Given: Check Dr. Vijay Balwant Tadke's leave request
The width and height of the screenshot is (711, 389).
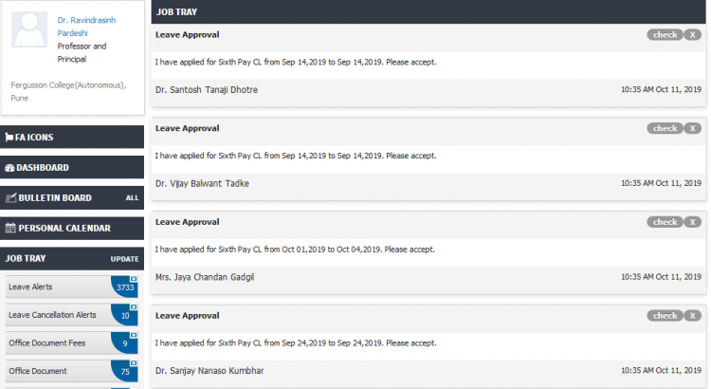Looking at the screenshot, I should (665, 128).
